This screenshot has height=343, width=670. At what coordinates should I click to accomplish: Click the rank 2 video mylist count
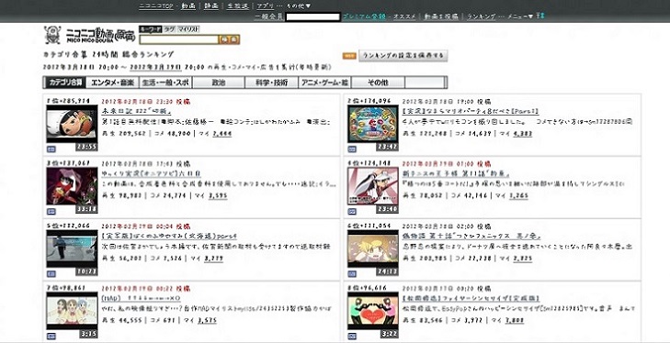522,134
